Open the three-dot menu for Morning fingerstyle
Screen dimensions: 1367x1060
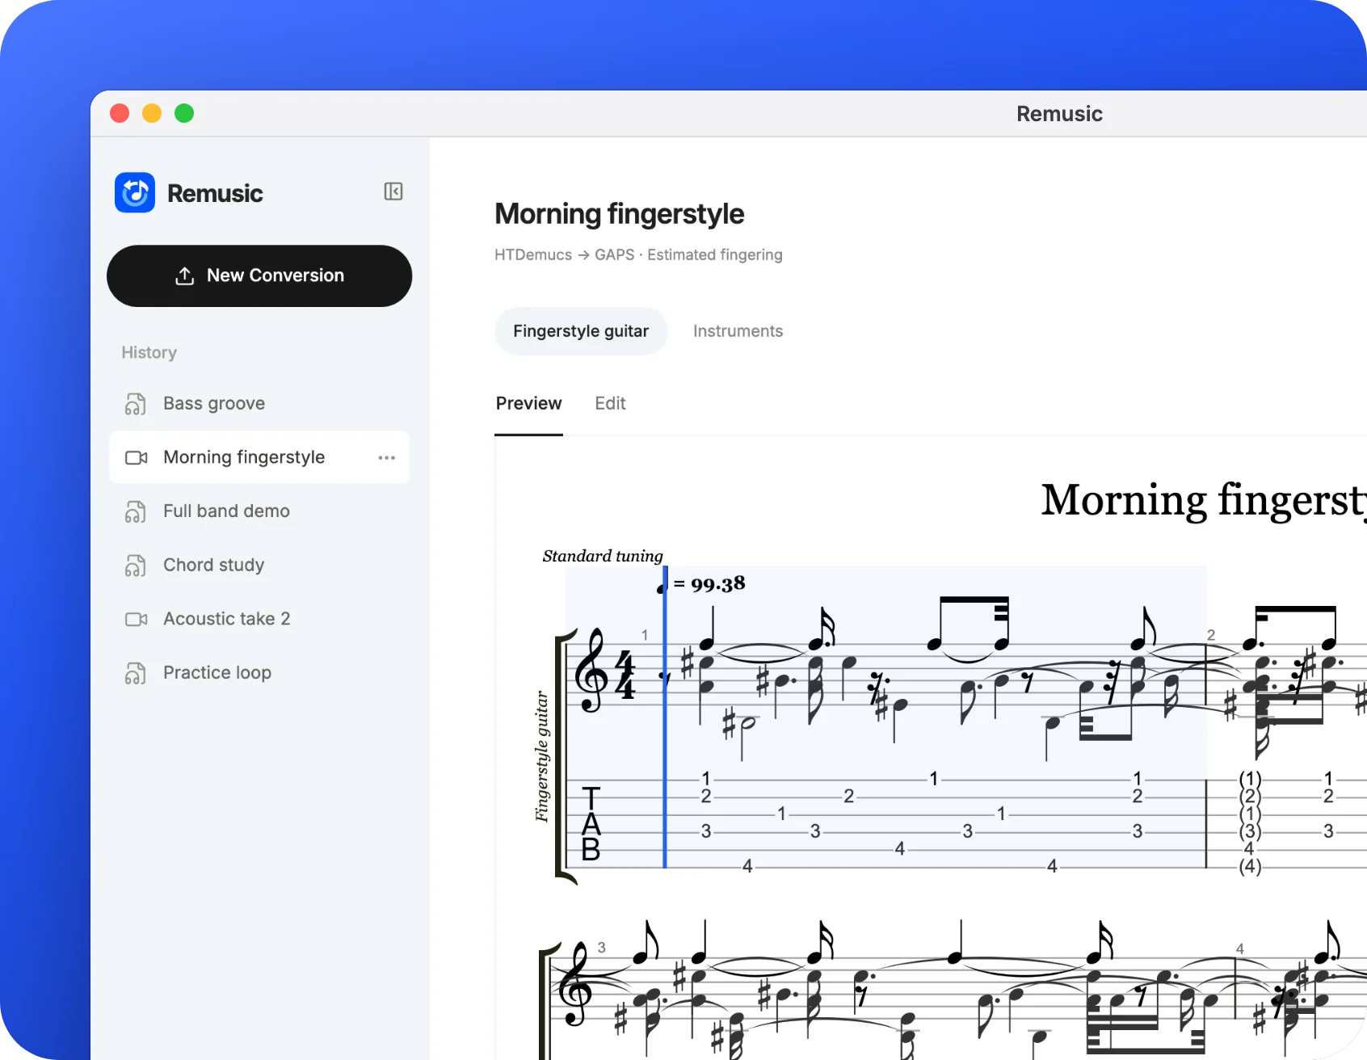pos(387,457)
